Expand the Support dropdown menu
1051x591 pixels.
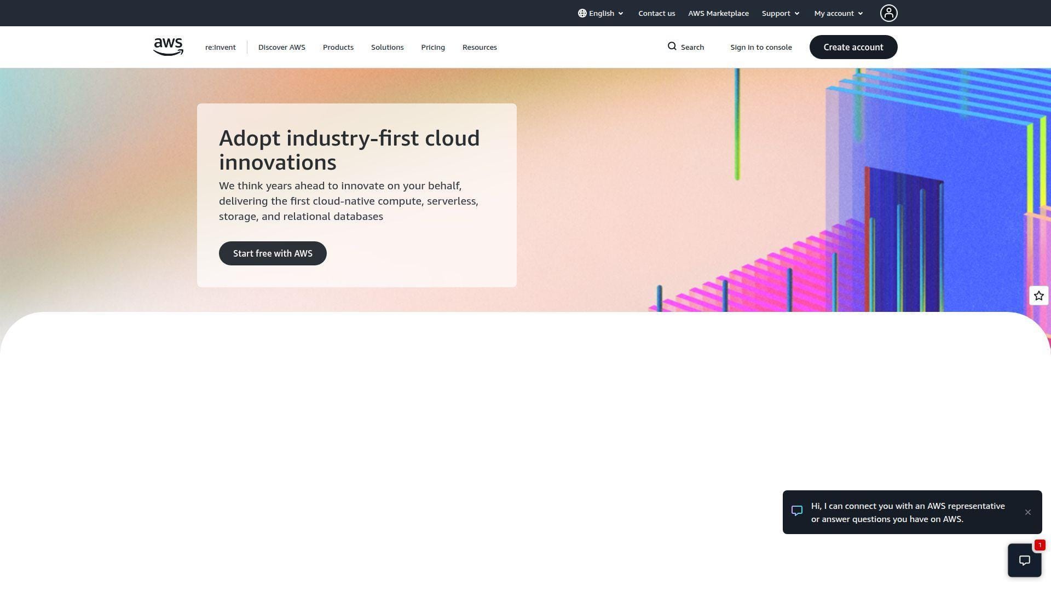(x=781, y=13)
